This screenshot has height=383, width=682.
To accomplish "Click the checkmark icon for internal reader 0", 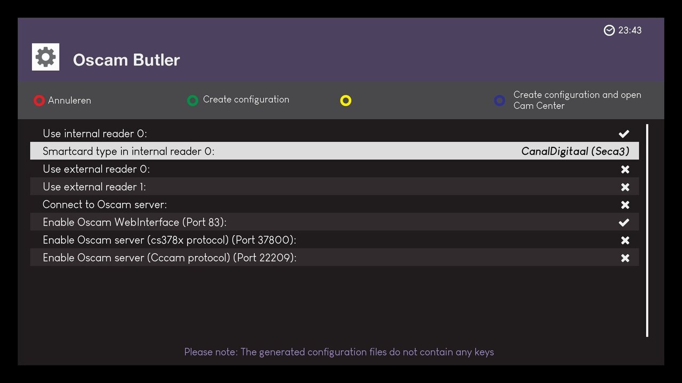I will click(624, 134).
